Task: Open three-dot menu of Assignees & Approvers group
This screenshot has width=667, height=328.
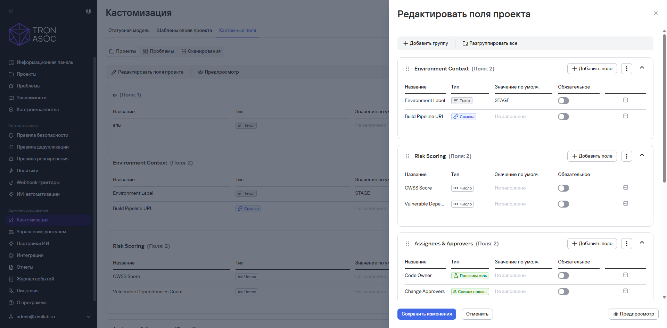Action: pos(627,244)
